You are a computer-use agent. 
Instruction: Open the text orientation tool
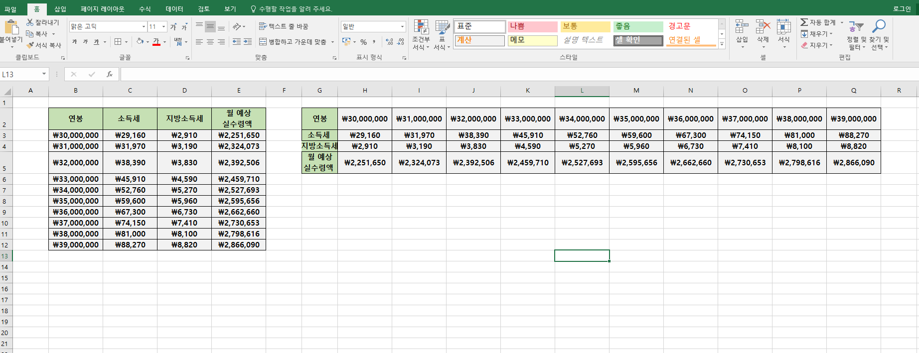click(x=237, y=26)
